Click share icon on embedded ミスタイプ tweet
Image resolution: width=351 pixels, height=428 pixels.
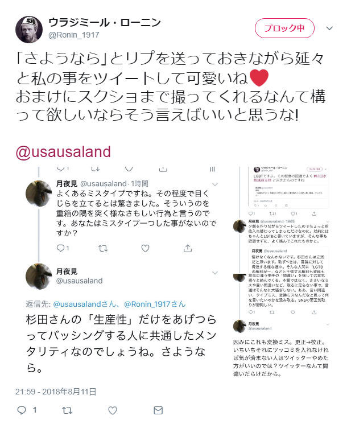pyautogui.click(x=188, y=248)
